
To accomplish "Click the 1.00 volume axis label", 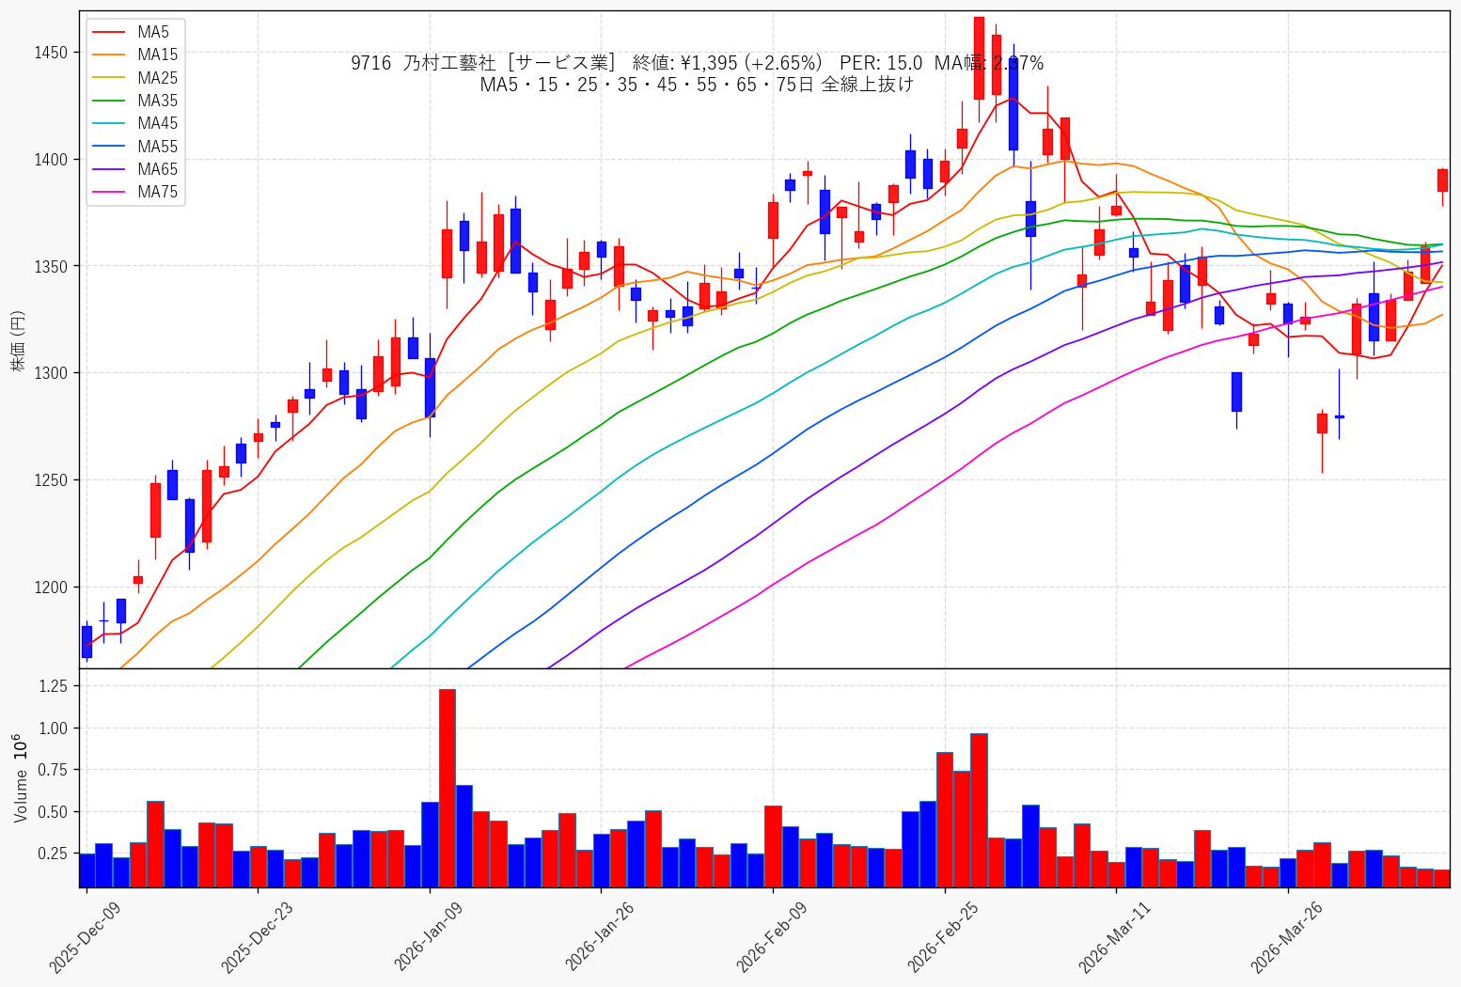I will pyautogui.click(x=55, y=728).
